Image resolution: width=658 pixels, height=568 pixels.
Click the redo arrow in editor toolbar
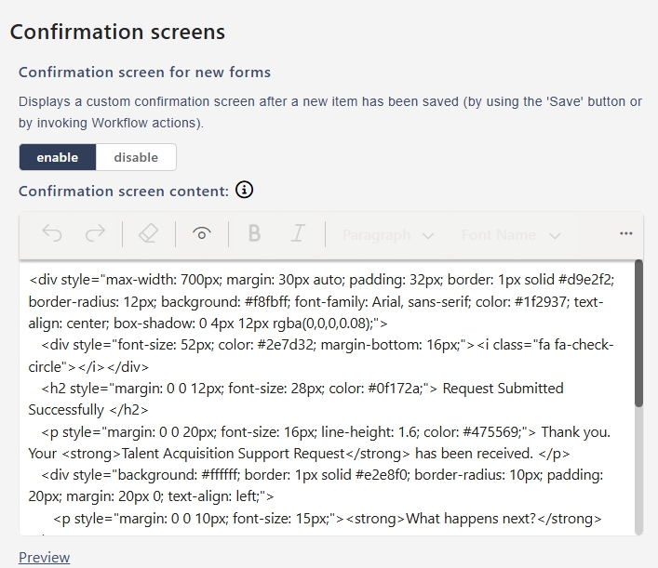95,234
